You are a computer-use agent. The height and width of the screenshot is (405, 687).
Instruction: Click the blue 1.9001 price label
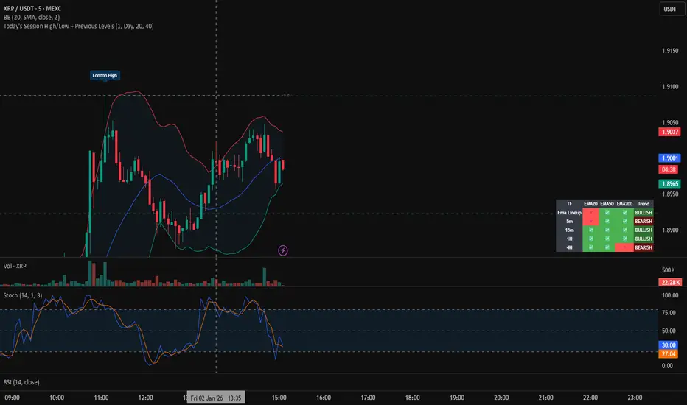[x=669, y=158]
